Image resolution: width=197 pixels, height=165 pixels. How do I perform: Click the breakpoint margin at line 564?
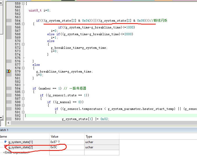pyautogui.click(x=9, y=21)
